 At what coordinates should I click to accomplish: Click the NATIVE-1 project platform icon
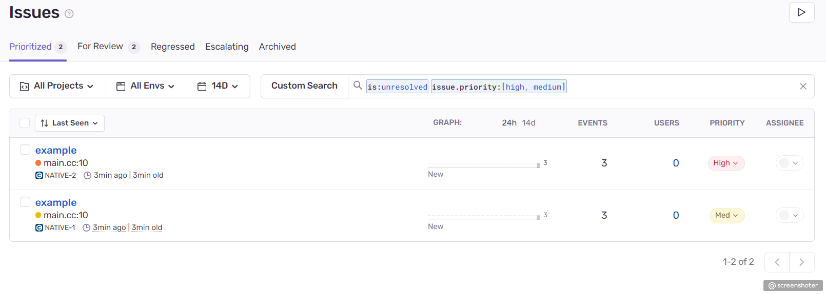tap(39, 228)
